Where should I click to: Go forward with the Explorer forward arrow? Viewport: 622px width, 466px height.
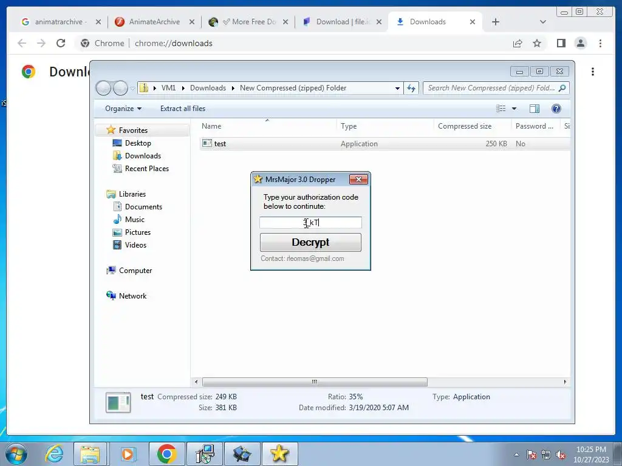click(120, 88)
